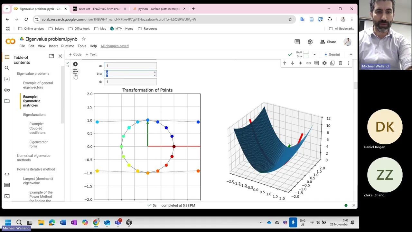412x232 pixels.
Task: Open the Help menu
Action: coord(93,46)
